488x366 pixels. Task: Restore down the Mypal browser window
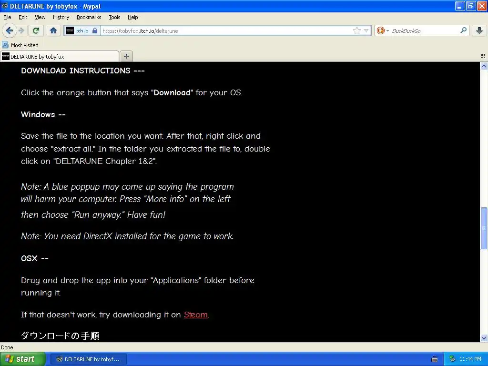tap(470, 6)
